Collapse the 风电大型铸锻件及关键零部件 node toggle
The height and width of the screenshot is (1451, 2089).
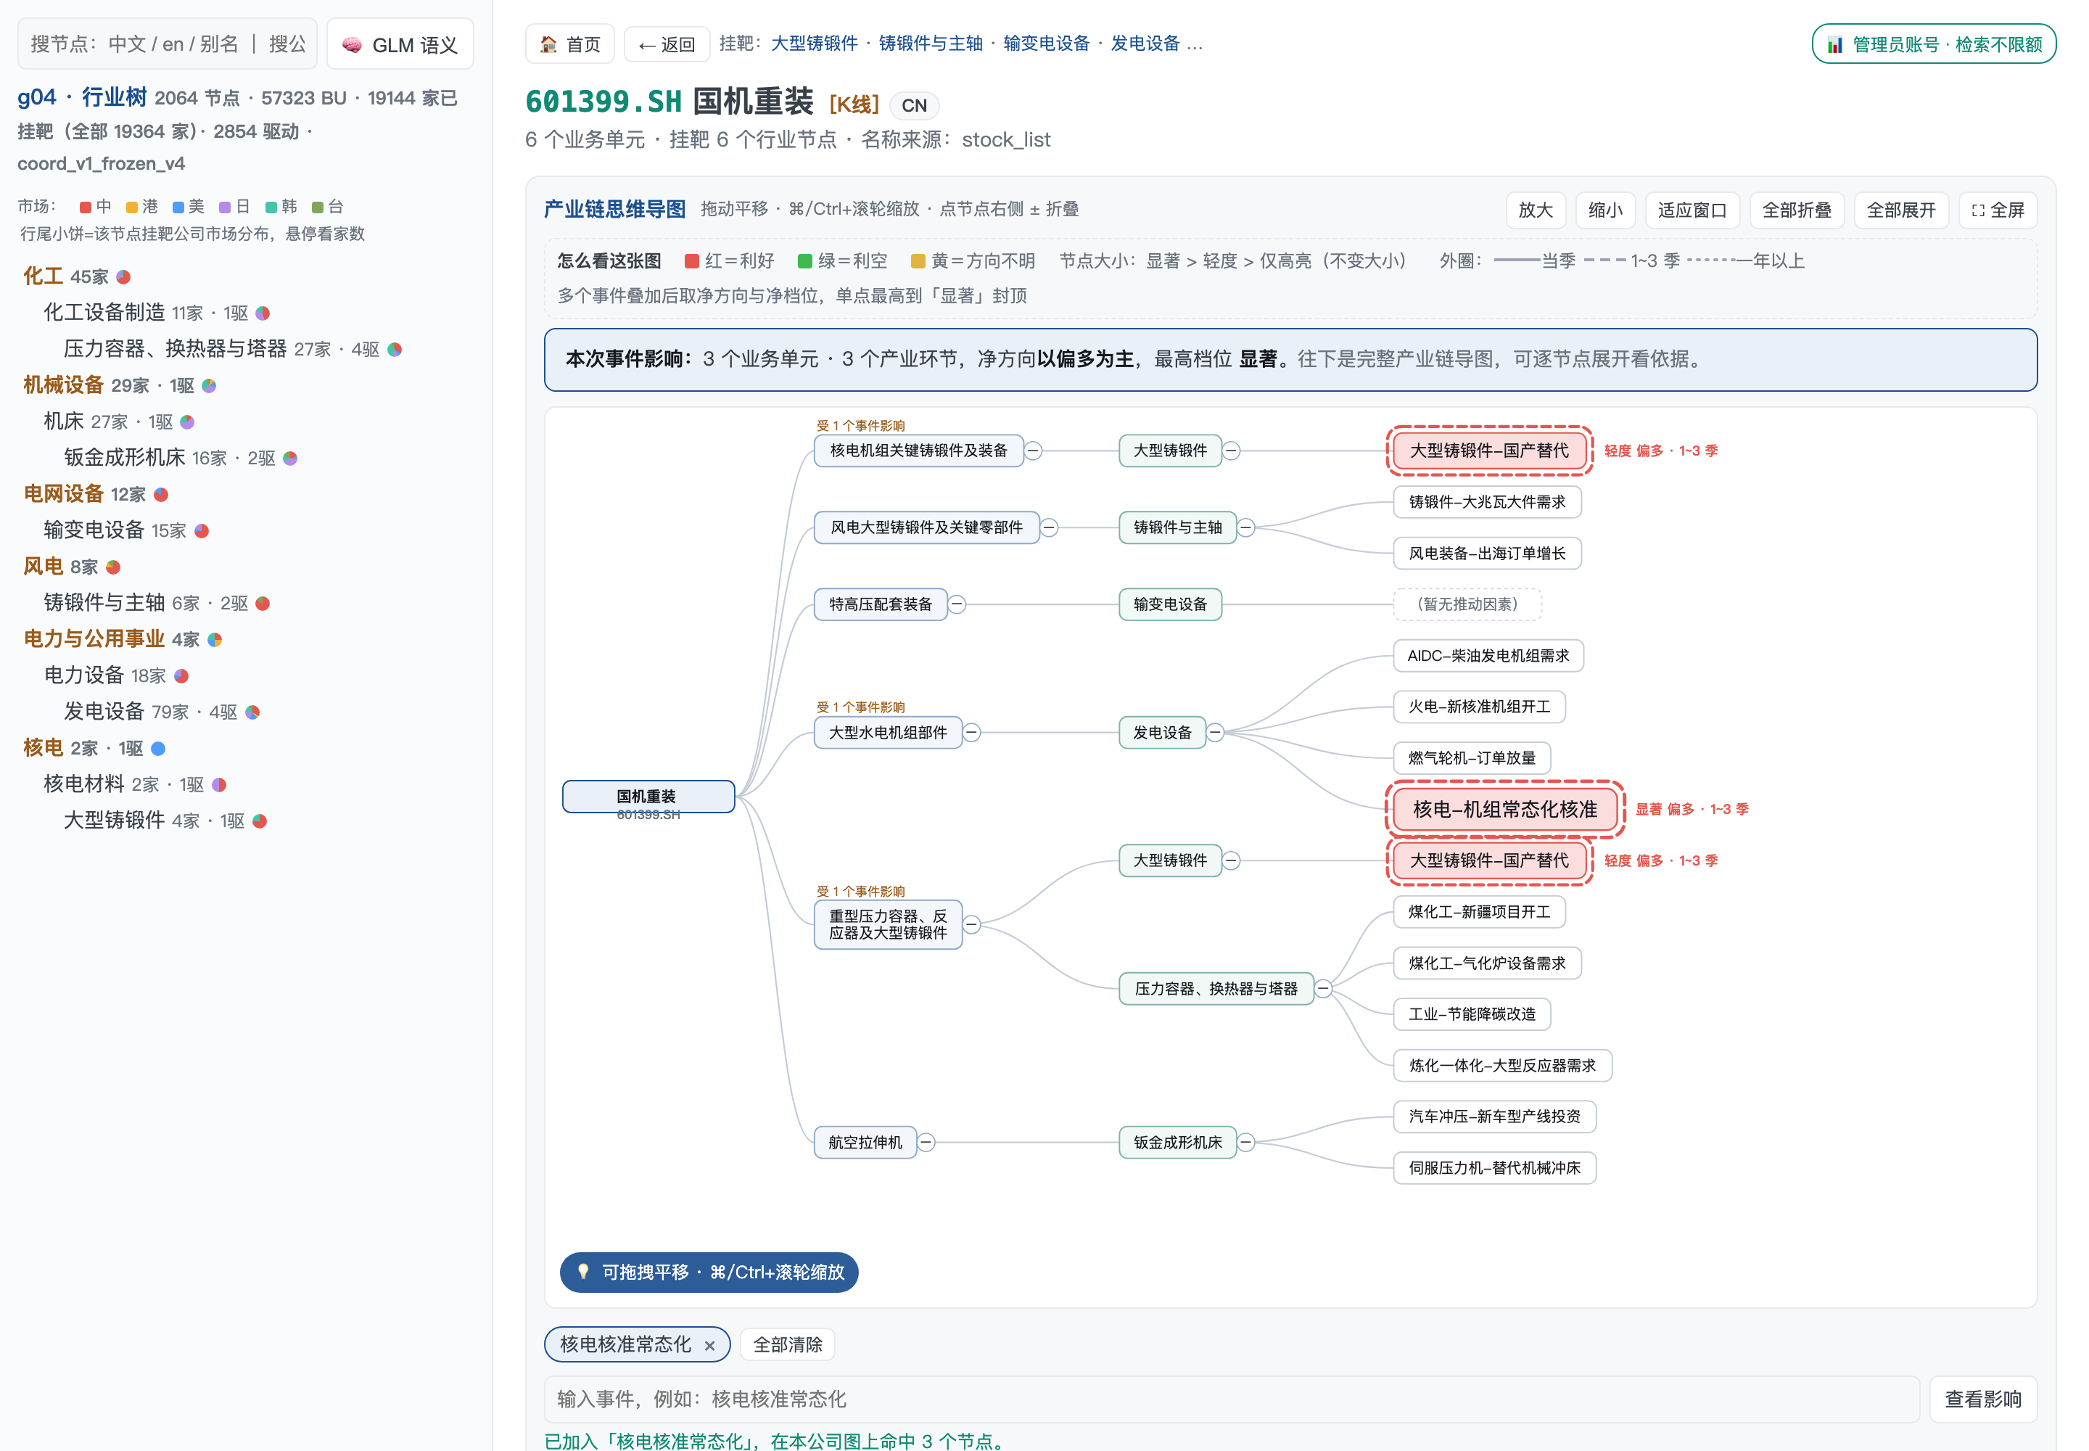pos(1049,527)
